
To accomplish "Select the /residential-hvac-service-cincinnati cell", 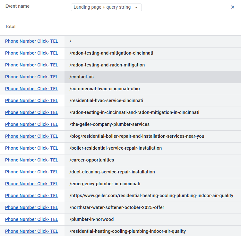I will tap(153, 101).
